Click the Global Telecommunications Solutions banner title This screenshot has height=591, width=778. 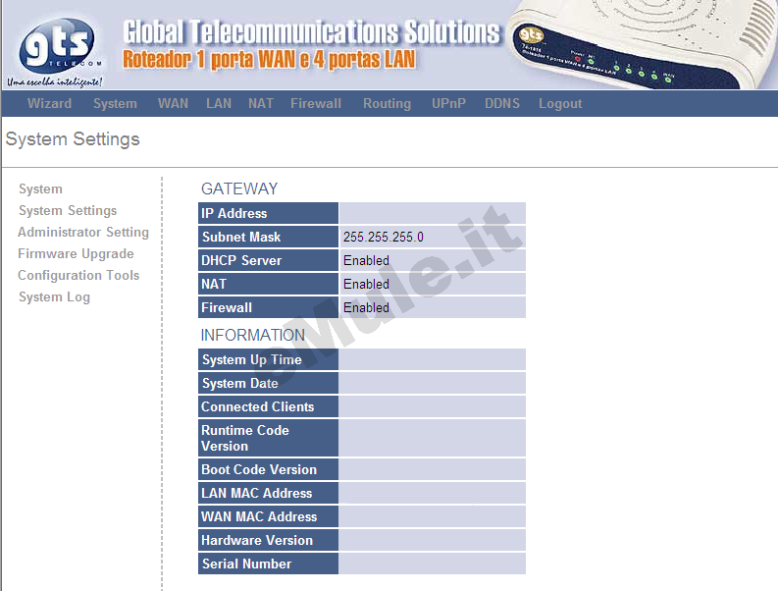pos(311,32)
